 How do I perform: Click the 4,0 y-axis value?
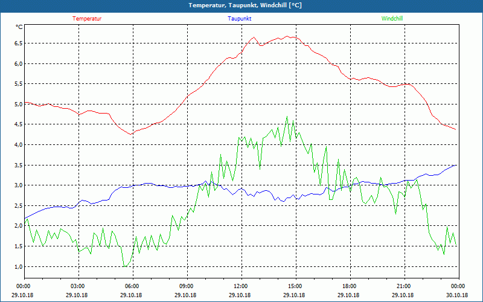click(19, 145)
